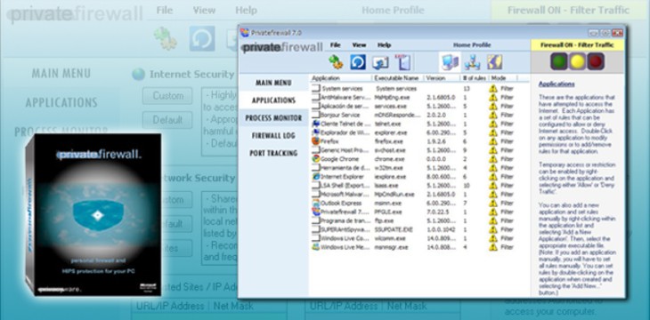Click the Outlook Express row icon

(316, 203)
